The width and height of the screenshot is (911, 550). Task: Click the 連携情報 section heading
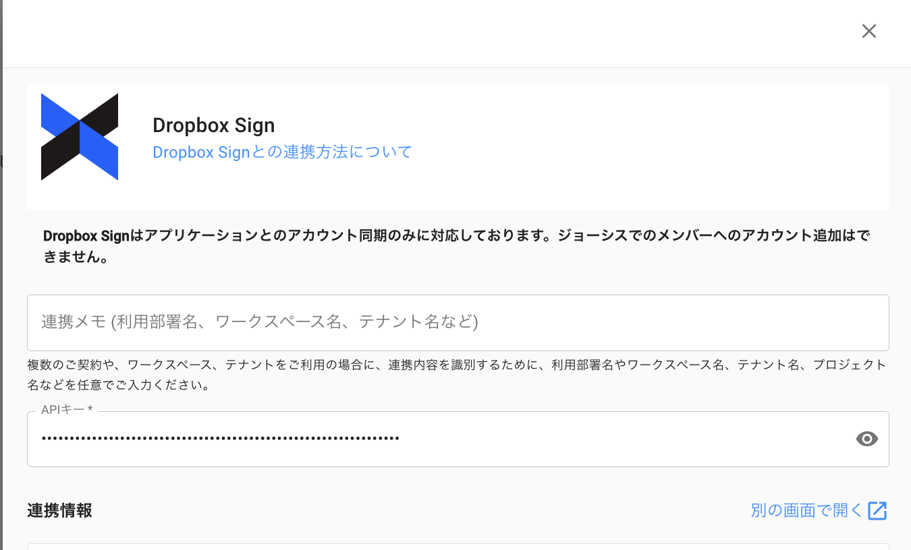[59, 511]
